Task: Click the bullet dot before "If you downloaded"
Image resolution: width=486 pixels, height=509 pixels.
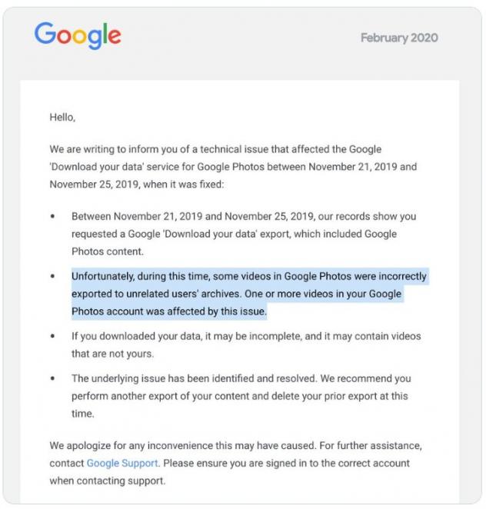Action: pos(52,336)
